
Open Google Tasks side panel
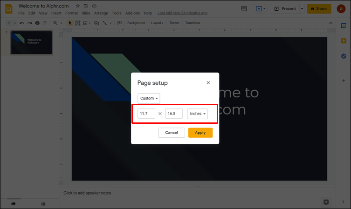tap(344, 56)
